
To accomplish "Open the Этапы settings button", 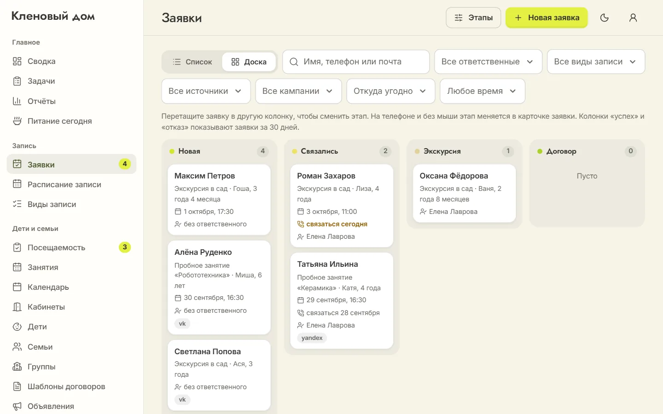I will [473, 17].
